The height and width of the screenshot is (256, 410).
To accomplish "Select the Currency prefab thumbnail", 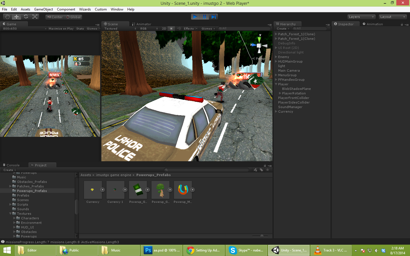I will [93, 190].
